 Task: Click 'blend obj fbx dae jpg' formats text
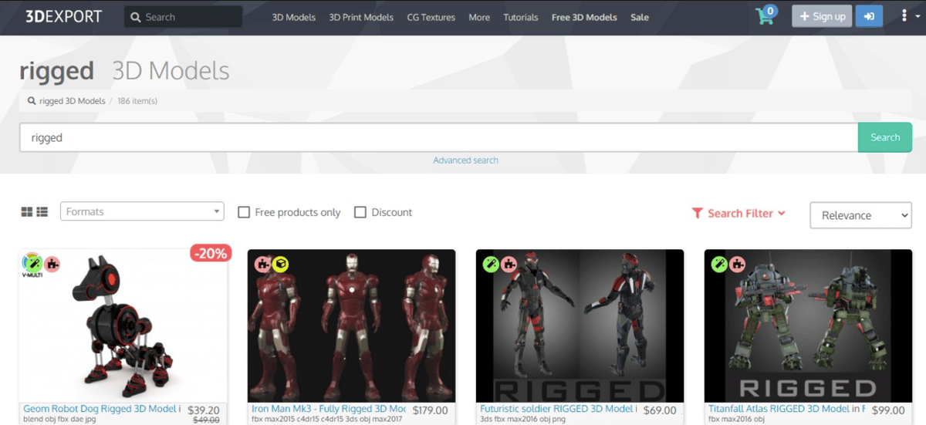point(59,420)
